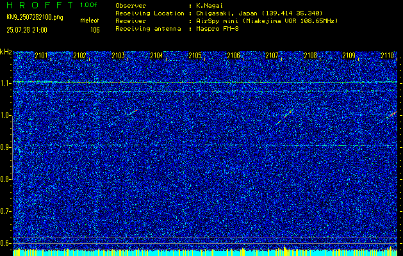Select the 1.00f version text
The image size is (403, 256).
tap(88, 5)
